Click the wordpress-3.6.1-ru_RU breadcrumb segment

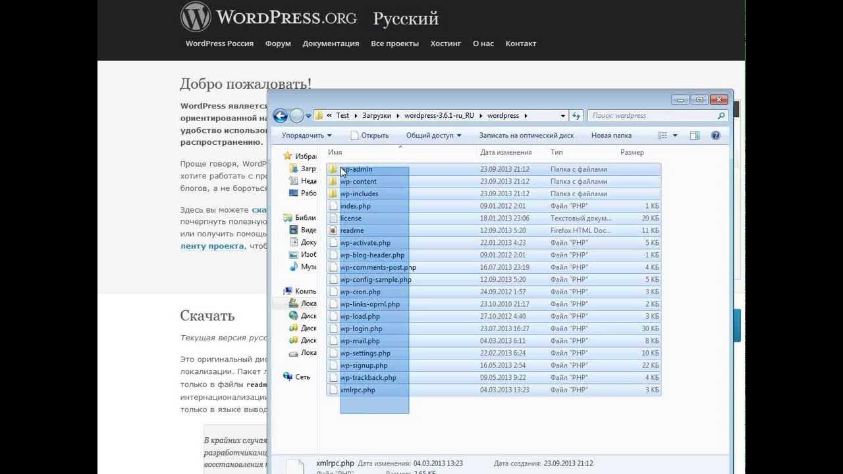tap(439, 116)
